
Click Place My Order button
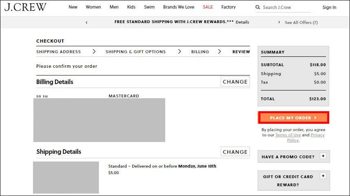(293, 118)
